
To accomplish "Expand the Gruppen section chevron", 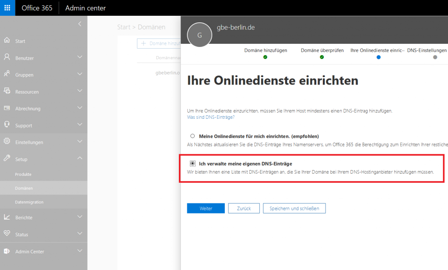I will pos(80,75).
